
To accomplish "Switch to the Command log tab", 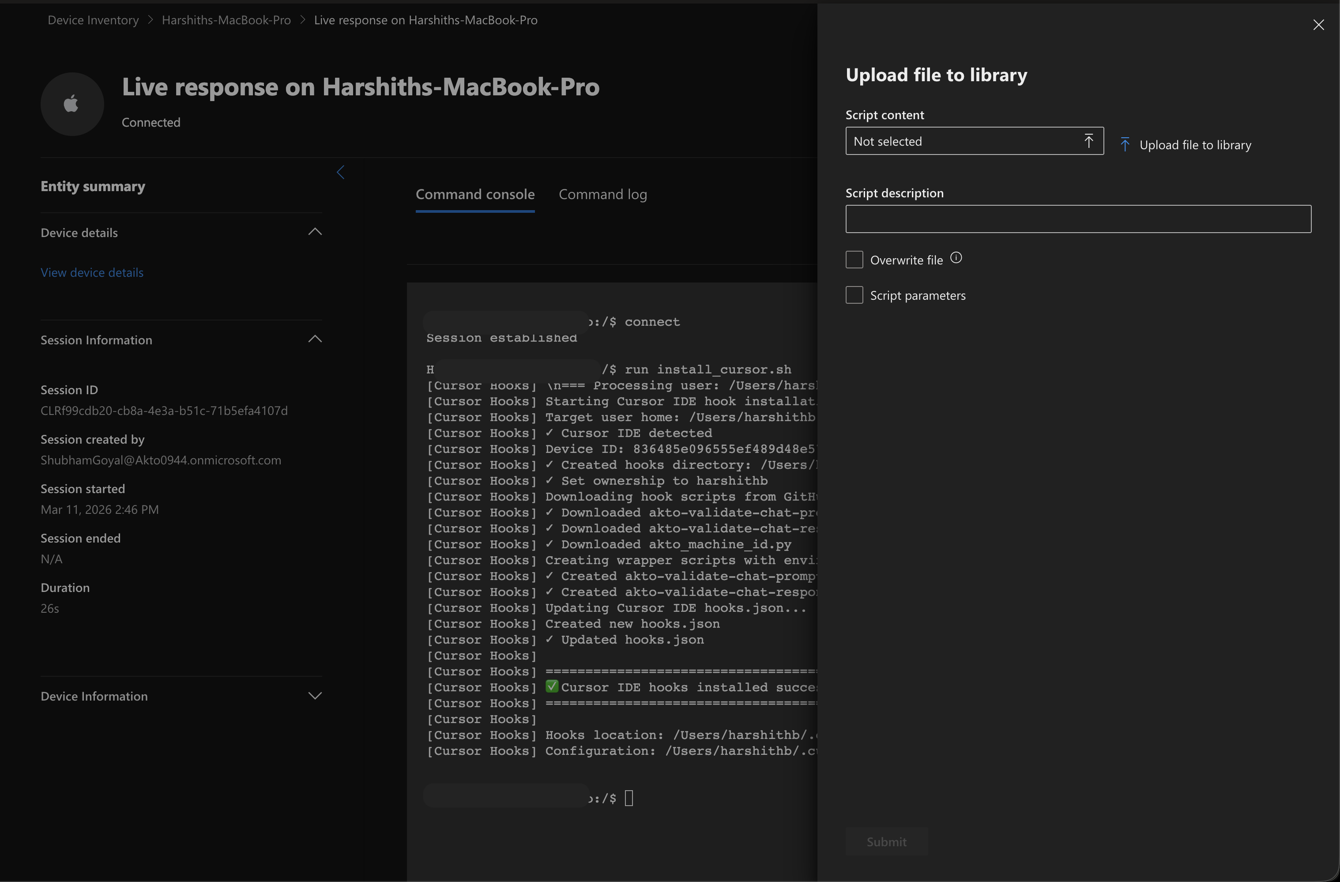I will (x=602, y=194).
